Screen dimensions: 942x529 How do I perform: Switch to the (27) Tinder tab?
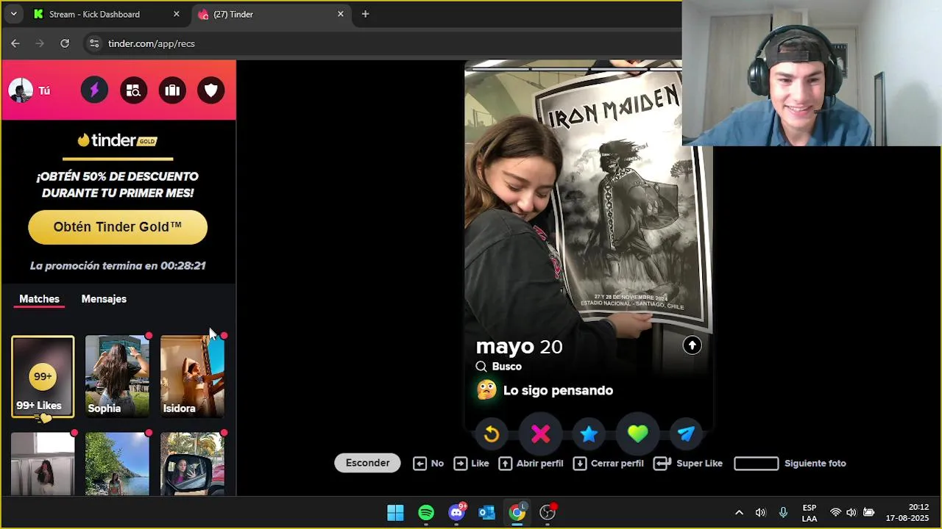[272, 14]
